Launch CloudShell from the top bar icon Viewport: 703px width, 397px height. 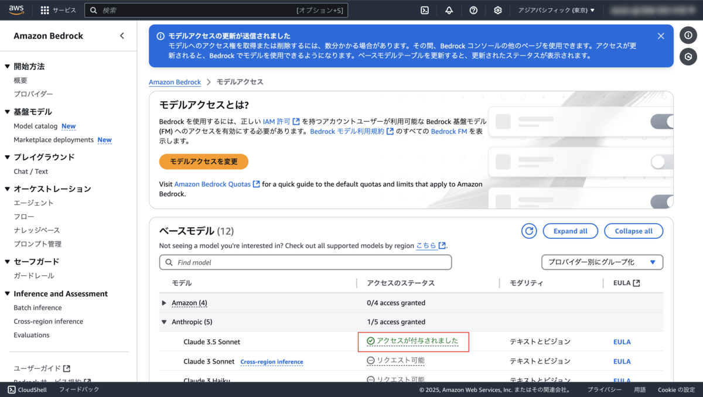click(425, 10)
